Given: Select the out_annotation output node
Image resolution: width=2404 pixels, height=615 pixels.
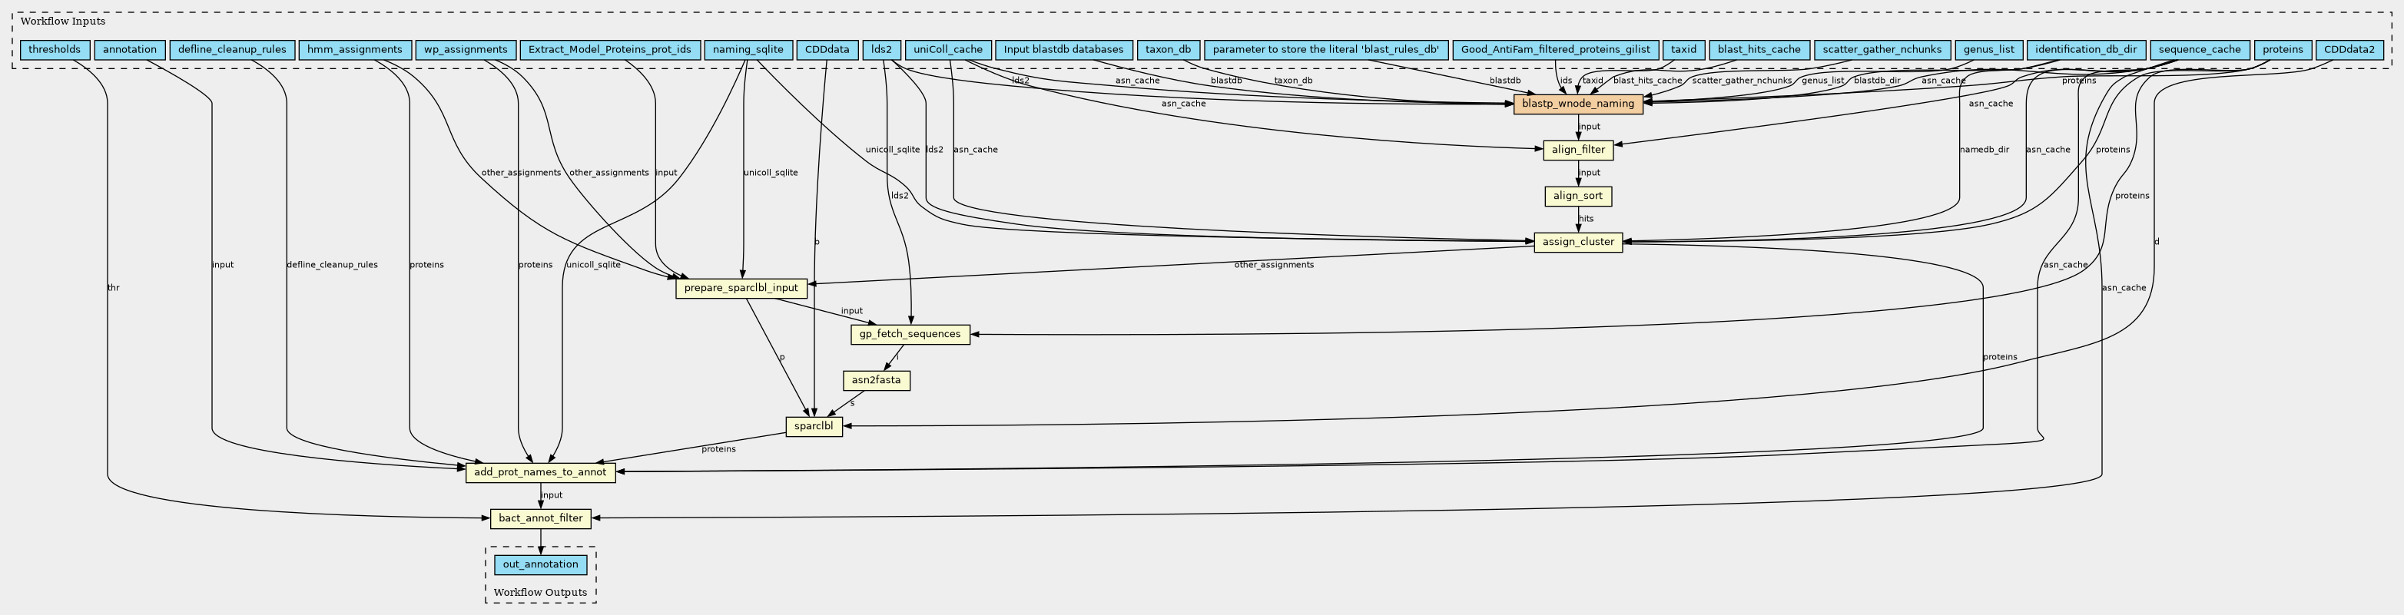Looking at the screenshot, I should [540, 564].
